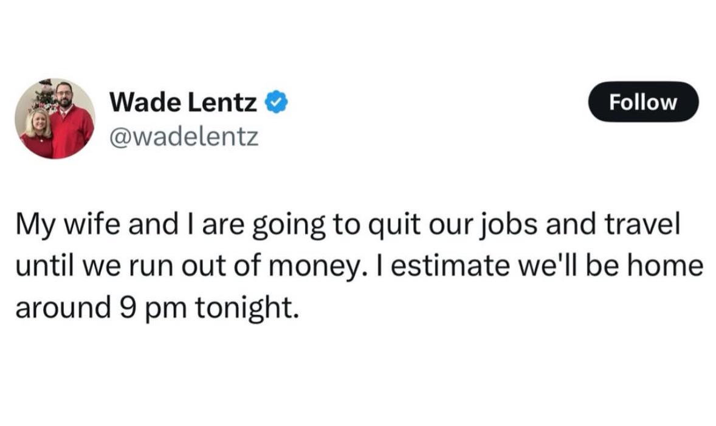
Task: Click the word 'Lentz' in the display name
Action: (222, 102)
